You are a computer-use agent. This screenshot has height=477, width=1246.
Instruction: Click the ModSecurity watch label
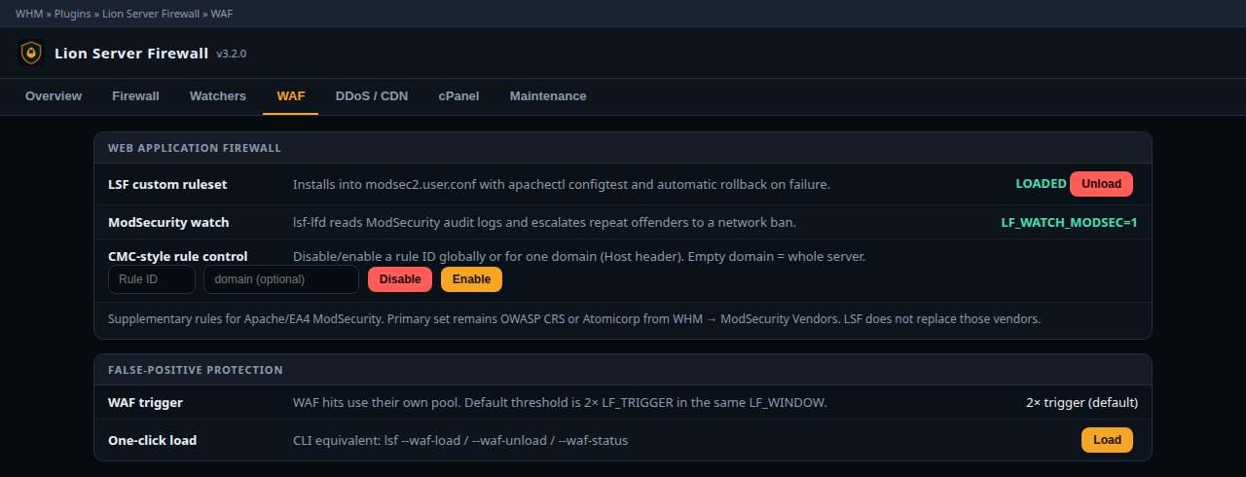(168, 223)
